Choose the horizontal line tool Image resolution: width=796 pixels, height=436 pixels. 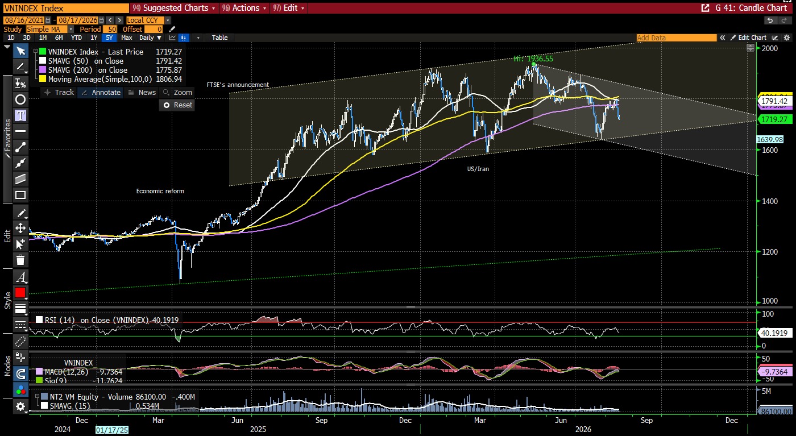[x=20, y=131]
